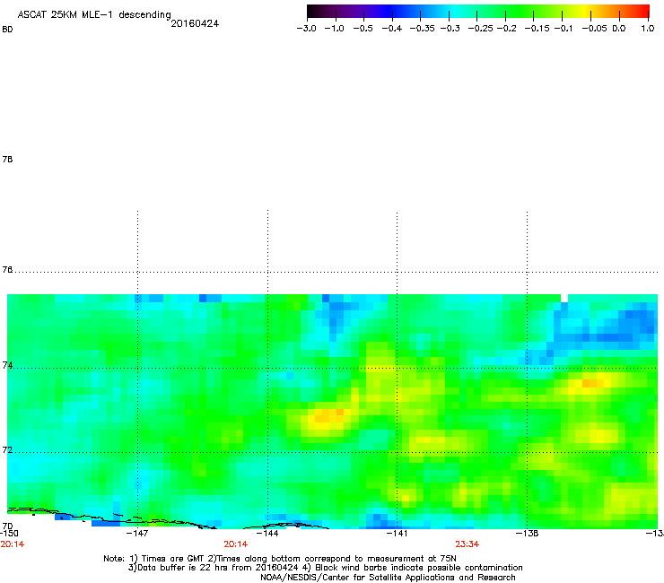Image resolution: width=664 pixels, height=583 pixels.
Task: Click the -144 longitude axis label
Action: (267, 533)
